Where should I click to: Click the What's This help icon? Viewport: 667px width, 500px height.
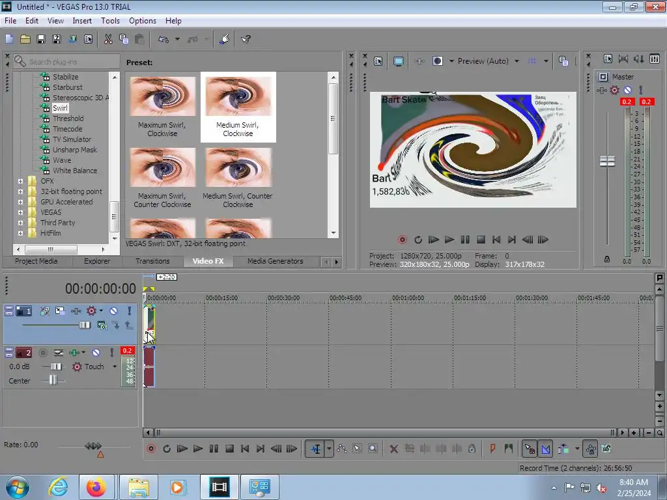pos(246,39)
